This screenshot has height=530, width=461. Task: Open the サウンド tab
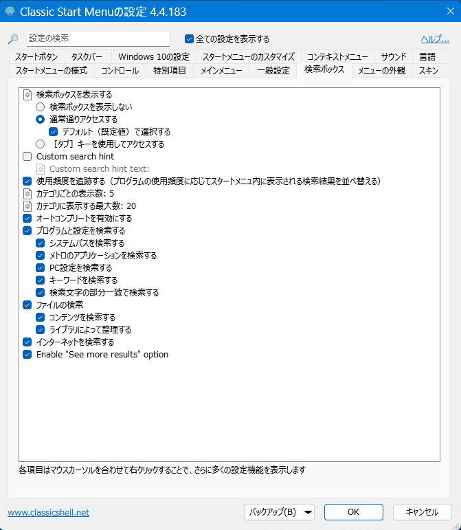coord(394,57)
